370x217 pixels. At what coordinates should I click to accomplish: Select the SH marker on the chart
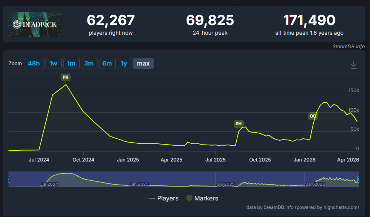[239, 124]
